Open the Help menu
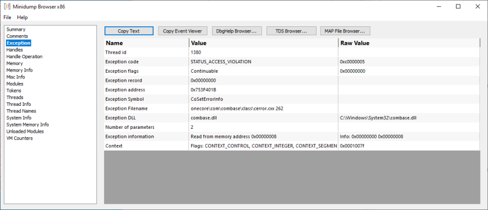Image resolution: width=488 pixels, height=210 pixels. click(22, 17)
